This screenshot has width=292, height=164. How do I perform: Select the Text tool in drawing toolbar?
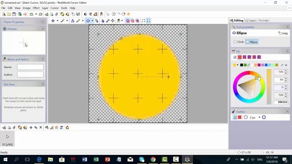73,21
